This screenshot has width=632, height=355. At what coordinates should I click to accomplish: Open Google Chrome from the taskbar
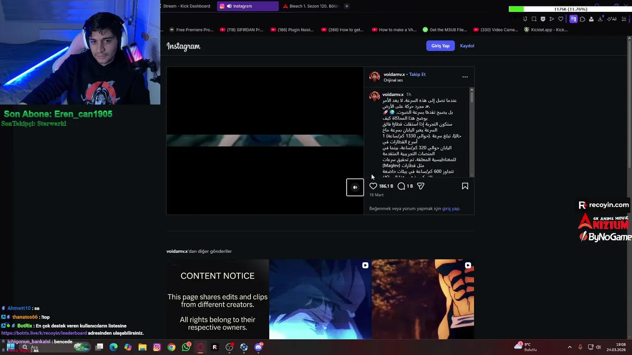pyautogui.click(x=171, y=347)
